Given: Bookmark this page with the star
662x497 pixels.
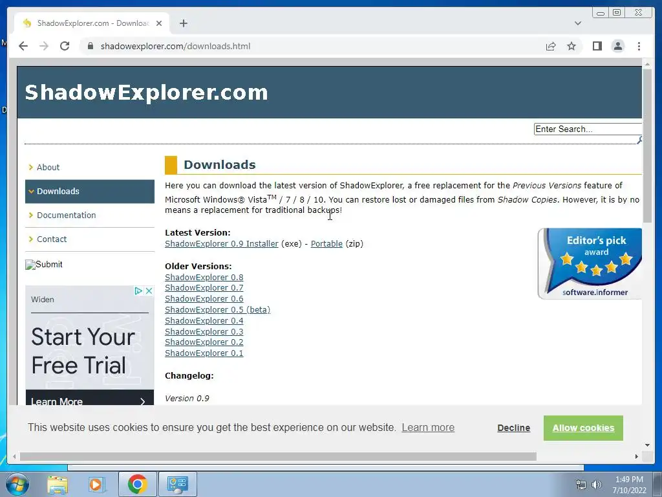Looking at the screenshot, I should (571, 46).
